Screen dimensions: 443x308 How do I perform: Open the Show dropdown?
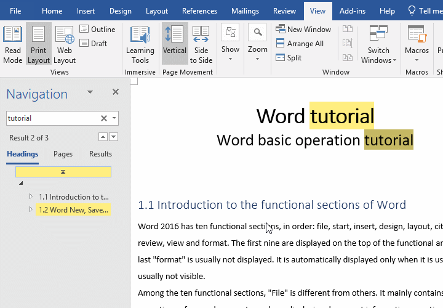[230, 43]
